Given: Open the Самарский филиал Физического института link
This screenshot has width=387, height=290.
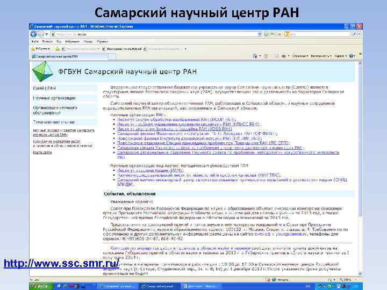Looking at the screenshot, I should pyautogui.click(x=197, y=134).
